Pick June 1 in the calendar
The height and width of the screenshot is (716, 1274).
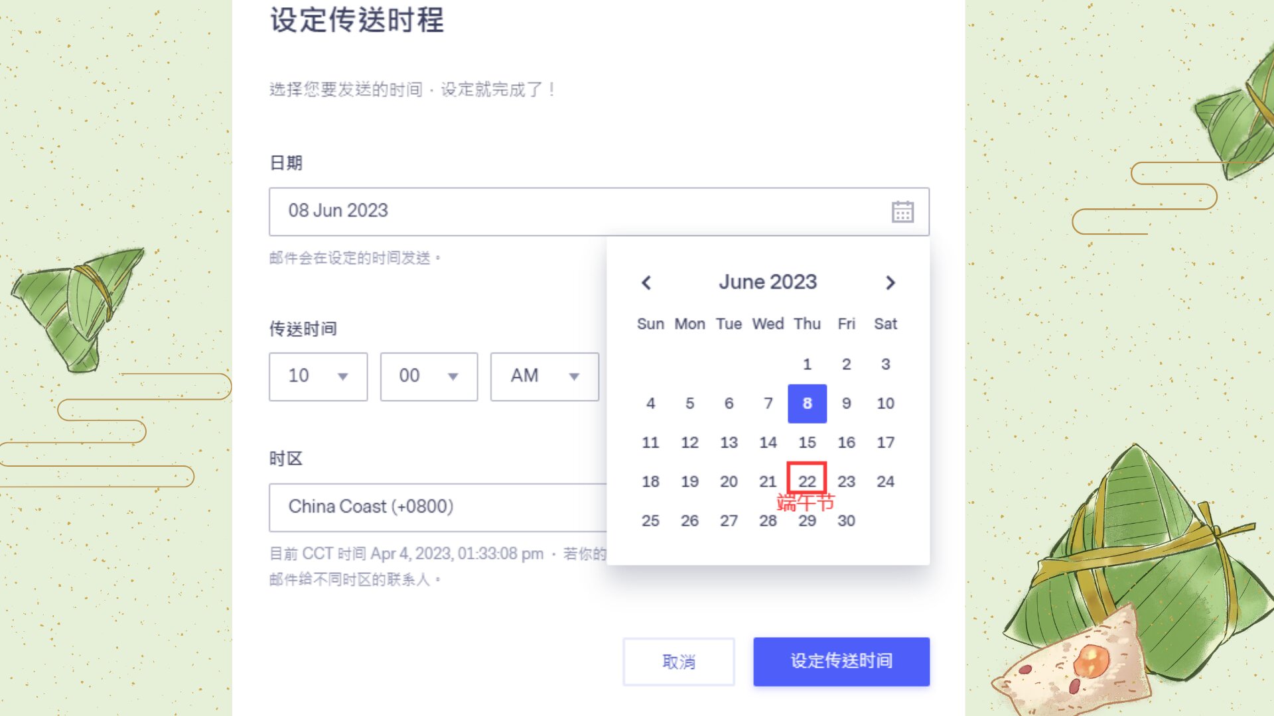click(x=807, y=364)
